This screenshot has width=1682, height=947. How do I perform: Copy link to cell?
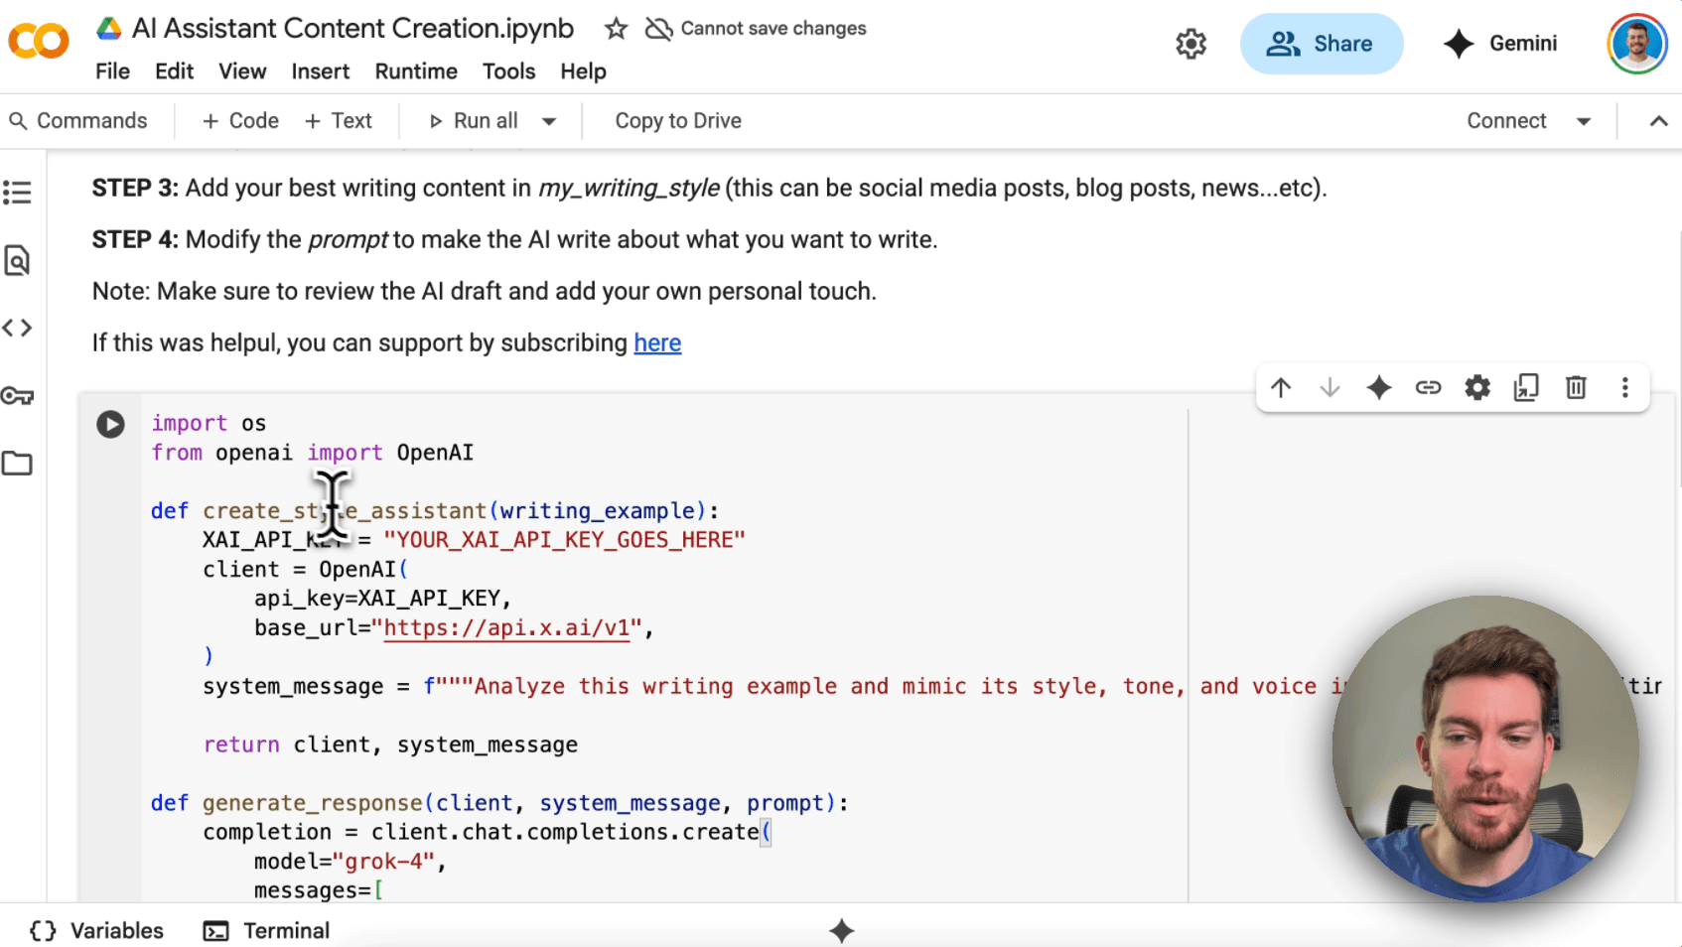click(1428, 388)
